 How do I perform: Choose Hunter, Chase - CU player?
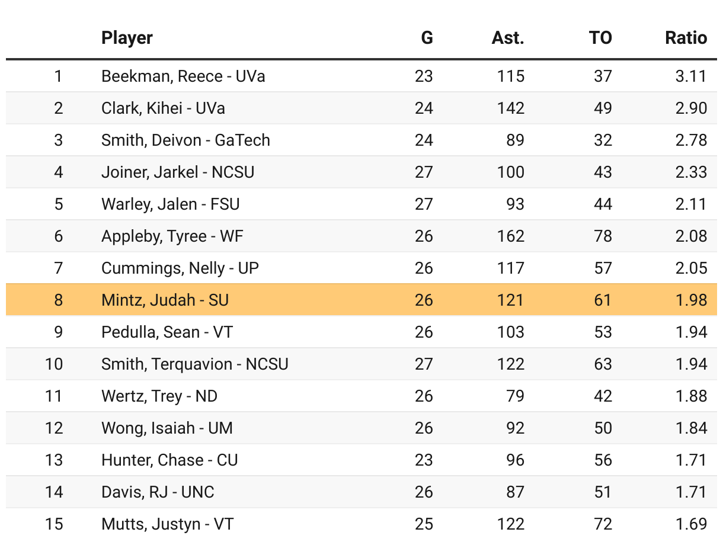click(x=169, y=460)
